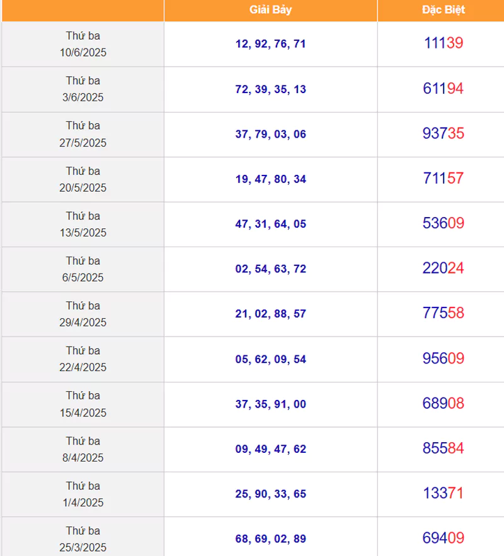Viewport: 504px width, 556px height.
Task: Click special prize number 85584
Action: point(444,448)
